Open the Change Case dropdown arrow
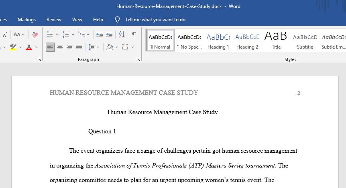 pos(23,35)
